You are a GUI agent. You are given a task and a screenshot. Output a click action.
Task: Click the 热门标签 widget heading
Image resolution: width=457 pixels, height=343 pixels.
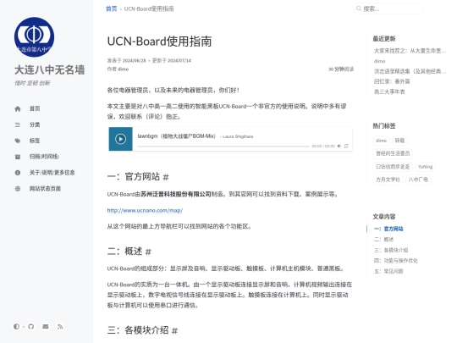point(384,125)
